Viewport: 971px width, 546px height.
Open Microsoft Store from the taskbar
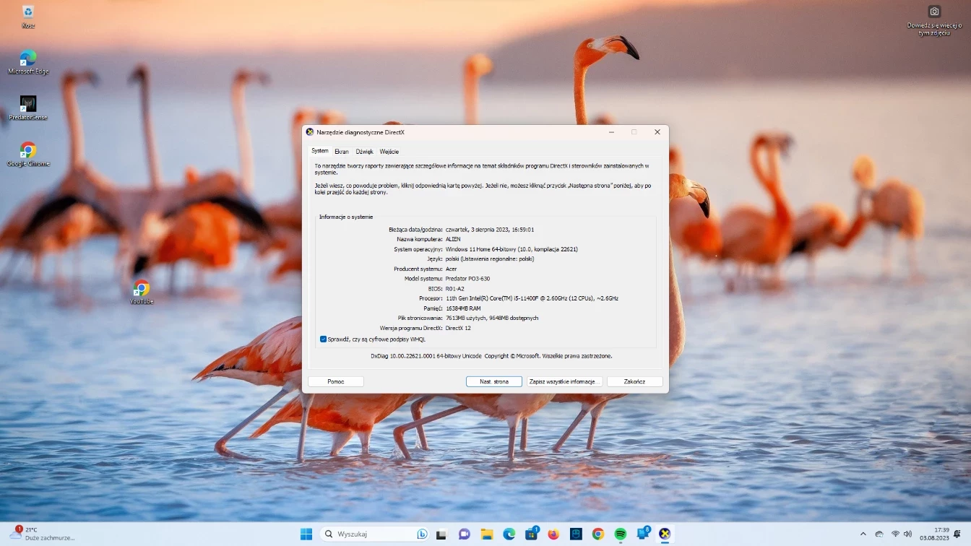click(531, 534)
